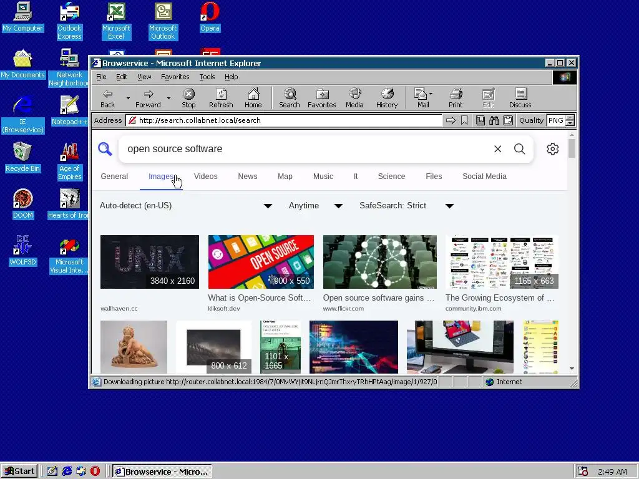Open the Search toolbar pane
The image size is (639, 479).
(x=290, y=98)
